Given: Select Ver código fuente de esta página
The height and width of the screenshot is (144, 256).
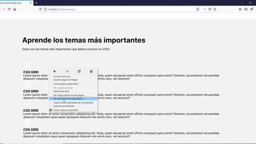Looking at the screenshot, I should tap(73, 95).
